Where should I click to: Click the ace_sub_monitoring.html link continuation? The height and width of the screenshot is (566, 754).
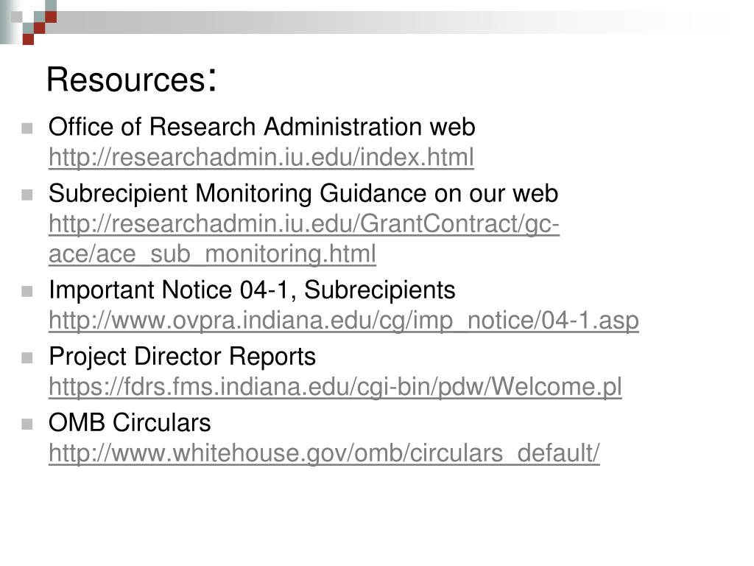click(x=212, y=254)
